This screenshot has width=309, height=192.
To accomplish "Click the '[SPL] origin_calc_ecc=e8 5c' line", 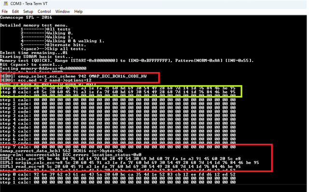I will point(129,163).
